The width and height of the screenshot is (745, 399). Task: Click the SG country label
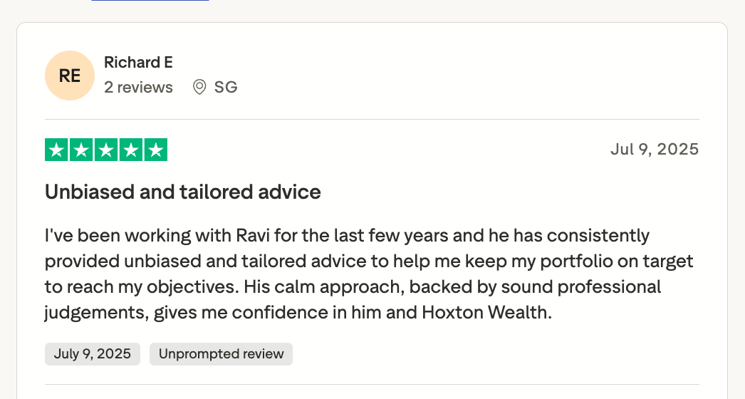[x=226, y=87]
